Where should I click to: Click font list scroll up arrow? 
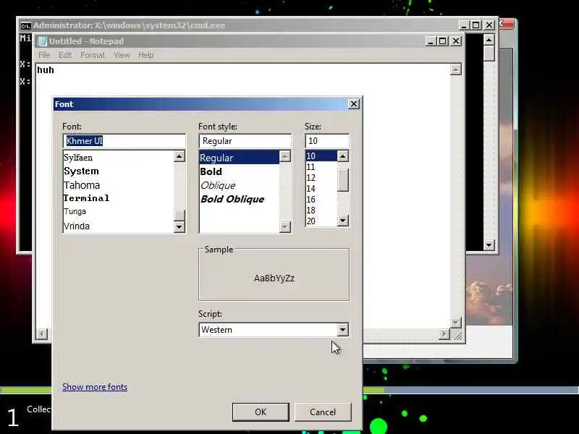179,156
